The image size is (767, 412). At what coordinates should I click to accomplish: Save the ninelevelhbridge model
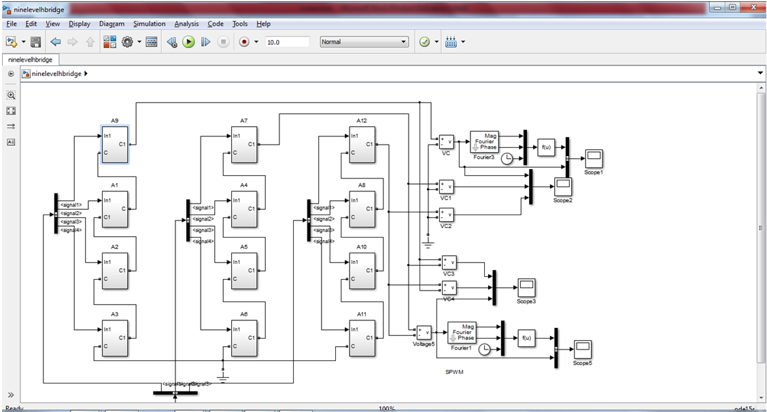point(34,41)
